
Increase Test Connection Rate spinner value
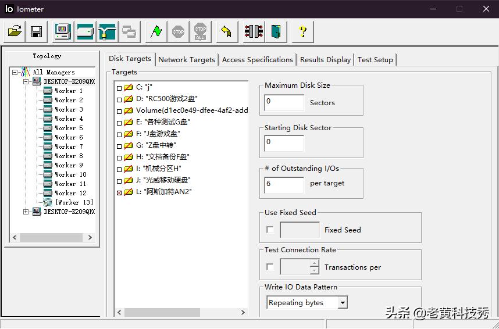[x=314, y=263]
